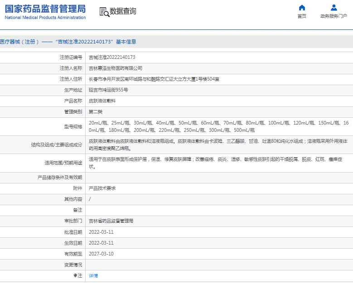Click the 产品储存条件及有效期 label
This screenshot has height=284, width=353.
[x=60, y=178]
